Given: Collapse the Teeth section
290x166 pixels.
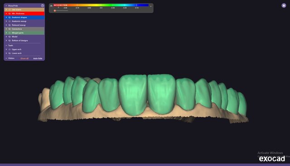Looking at the screenshot, I should coord(6,45).
